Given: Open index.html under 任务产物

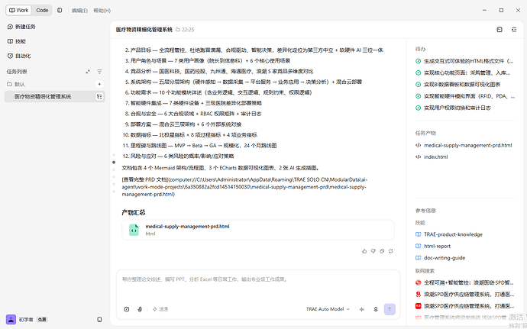Looking at the screenshot, I should 432,157.
